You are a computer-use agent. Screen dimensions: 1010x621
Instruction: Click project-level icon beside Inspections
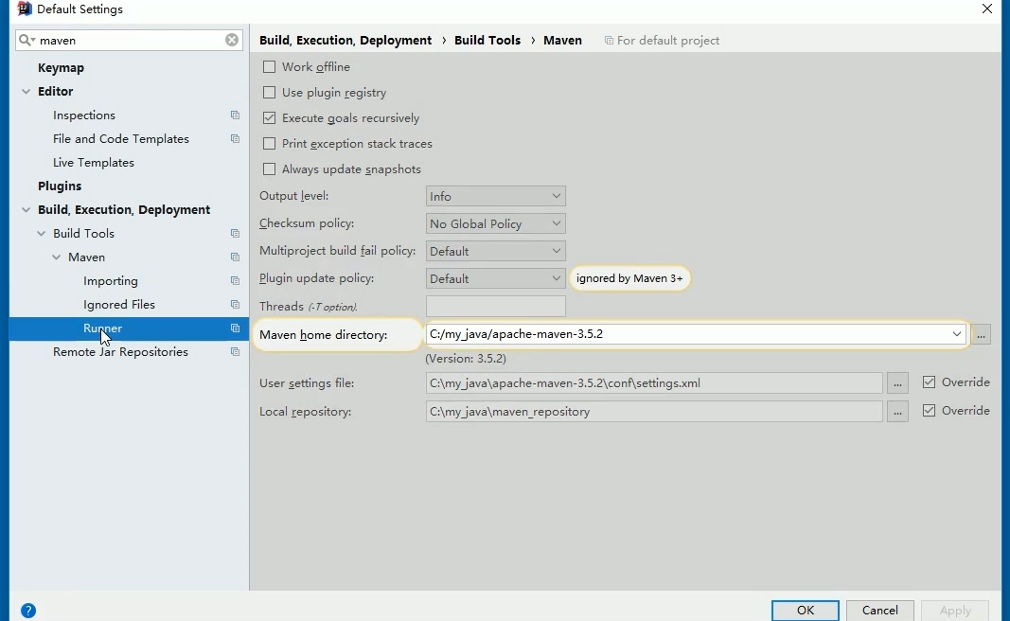click(x=235, y=115)
